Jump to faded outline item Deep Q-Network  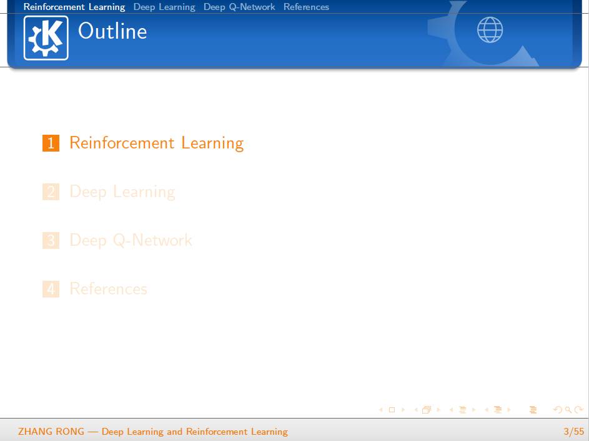[131, 240]
